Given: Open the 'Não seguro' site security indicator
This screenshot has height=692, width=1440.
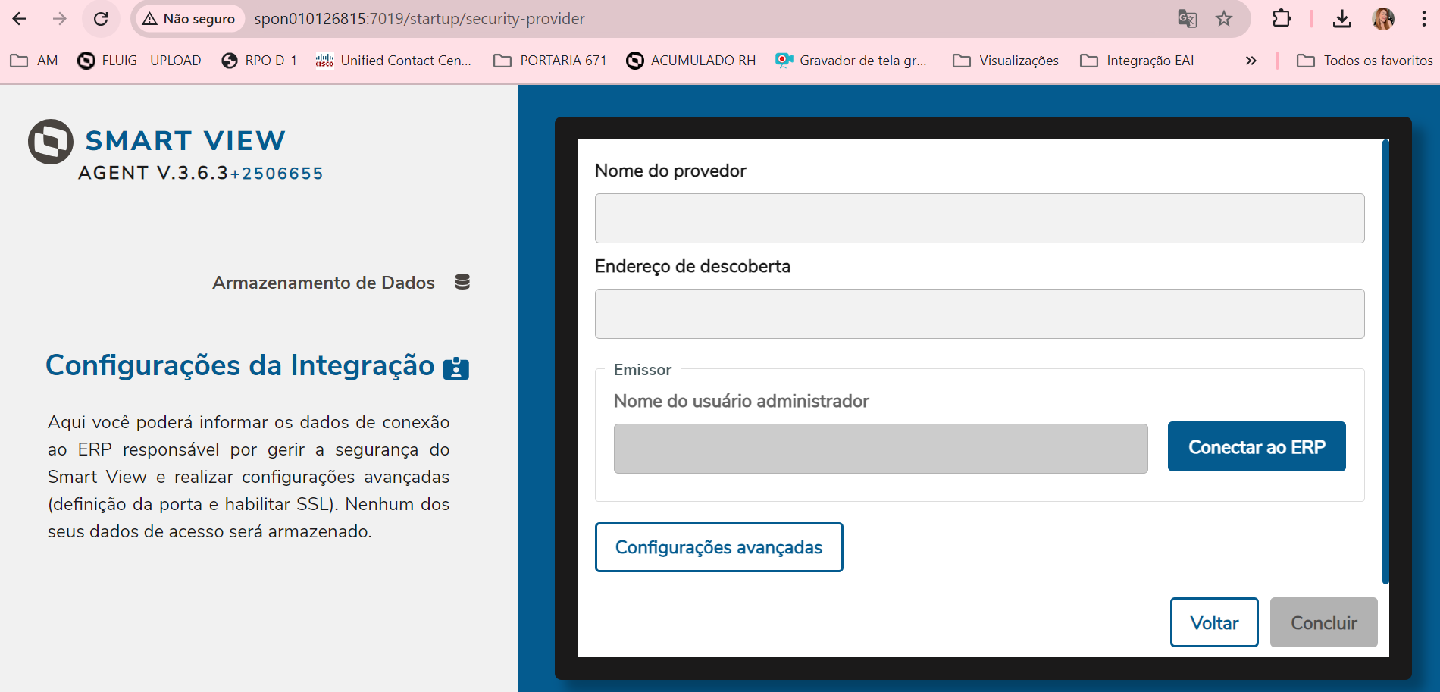Looking at the screenshot, I should [x=189, y=19].
